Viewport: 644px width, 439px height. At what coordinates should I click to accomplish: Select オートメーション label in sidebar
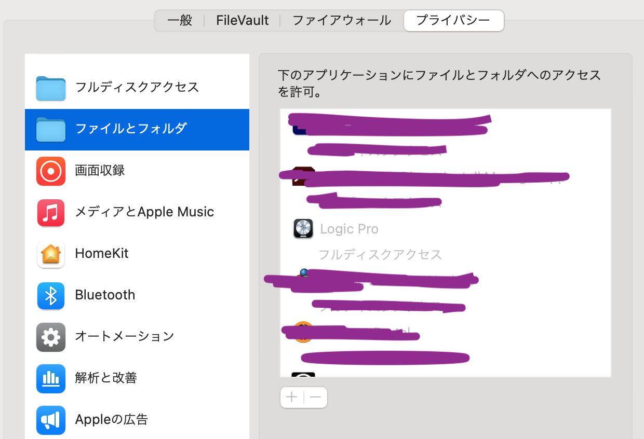125,336
